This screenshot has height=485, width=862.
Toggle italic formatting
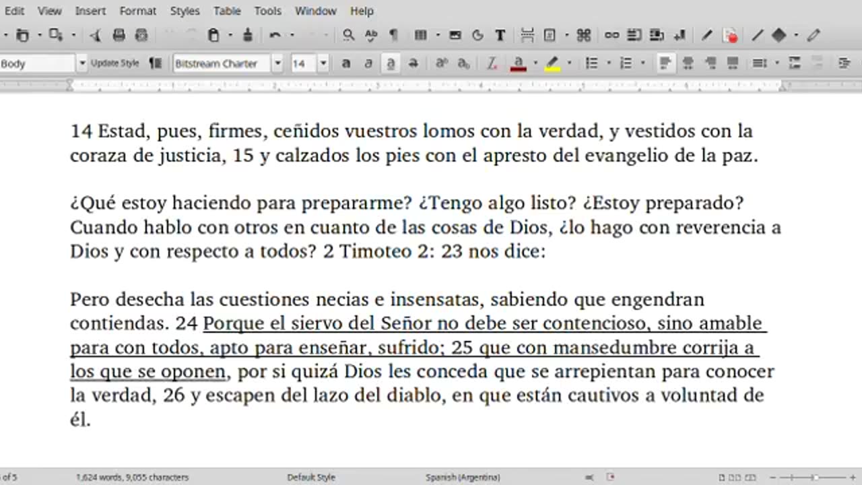click(x=368, y=63)
